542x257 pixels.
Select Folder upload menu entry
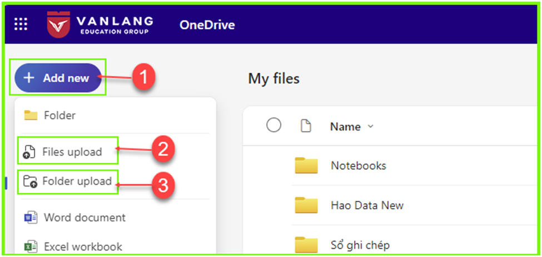68,182
